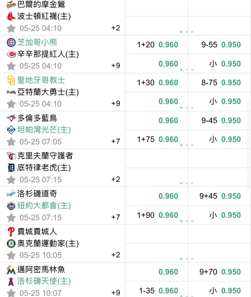Expand +9 more bets for Cubs game
Viewport: 251px width, 297px height.
point(116,66)
